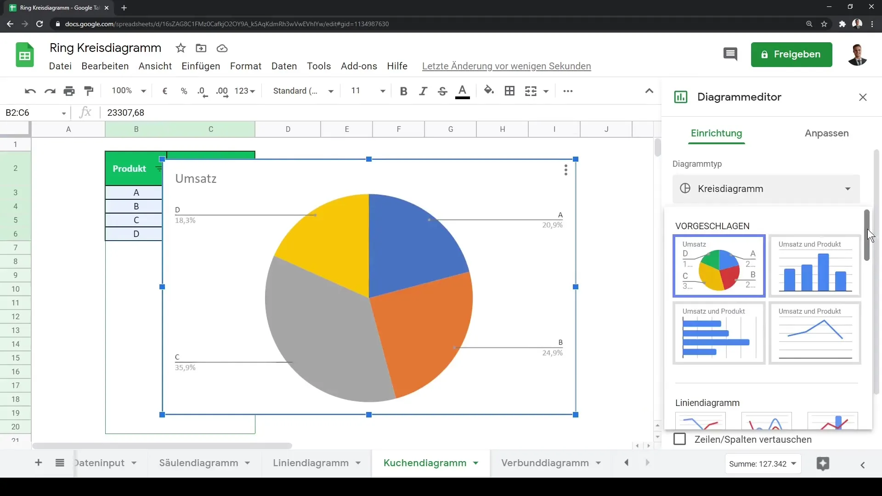Screen dimensions: 882x496
Task: Toggle strikethrough formatting
Action: pos(442,91)
